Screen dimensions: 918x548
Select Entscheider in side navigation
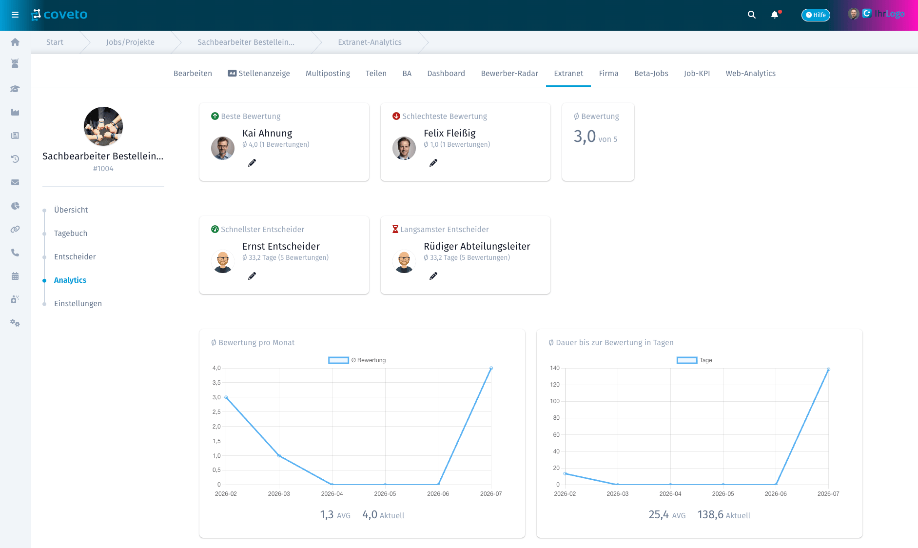click(x=75, y=257)
